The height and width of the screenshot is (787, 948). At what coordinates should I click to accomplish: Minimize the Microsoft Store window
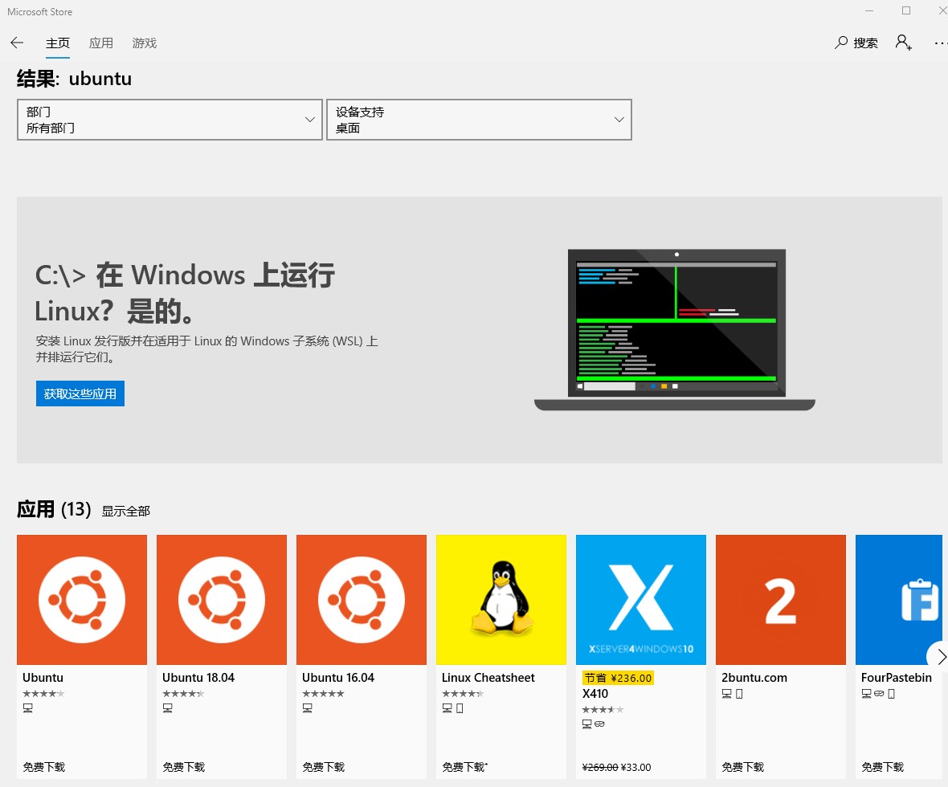[869, 11]
